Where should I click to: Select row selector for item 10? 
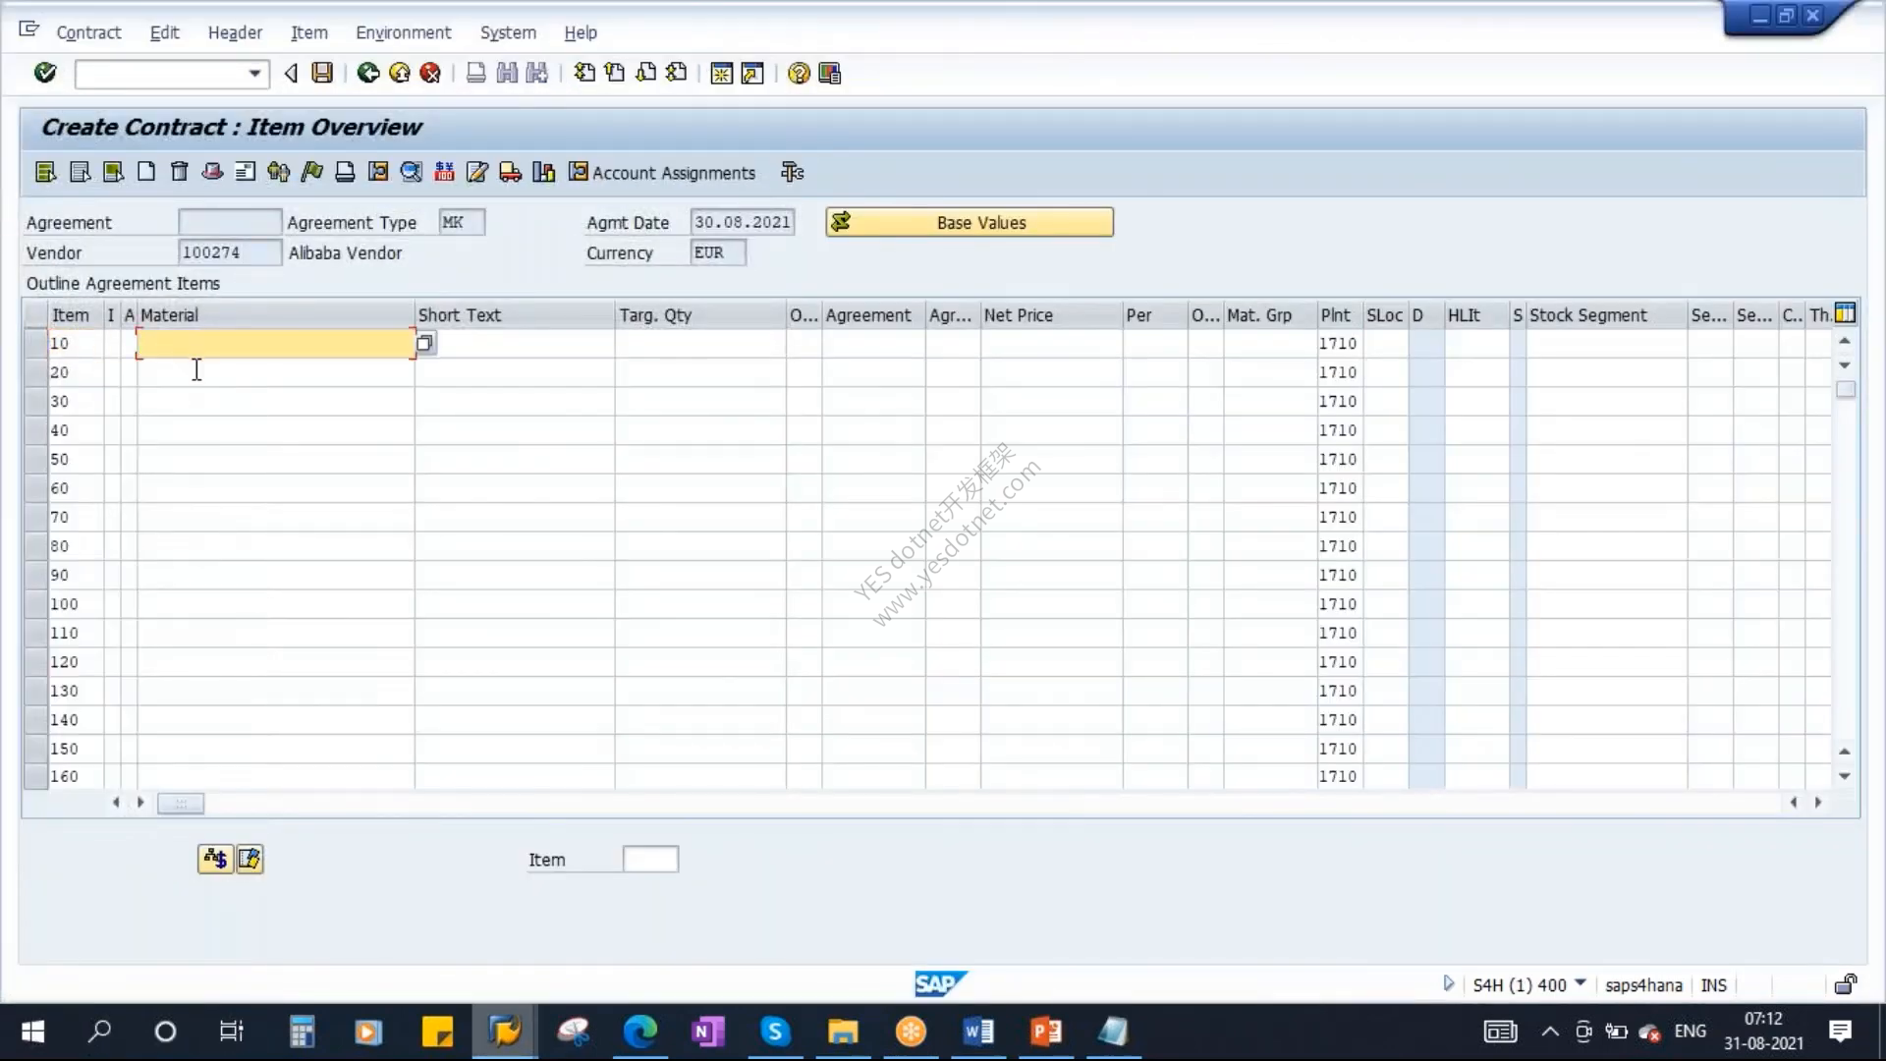(x=35, y=343)
